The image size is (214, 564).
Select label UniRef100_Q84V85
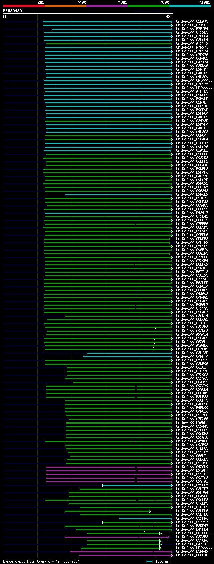(x=192, y=121)
